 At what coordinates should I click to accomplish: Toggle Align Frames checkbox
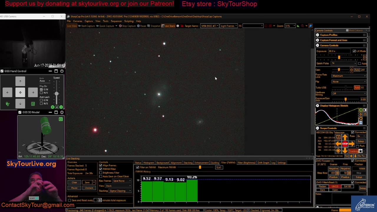click(101, 165)
